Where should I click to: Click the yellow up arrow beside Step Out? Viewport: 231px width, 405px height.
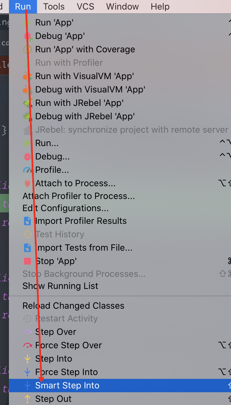tap(27, 399)
